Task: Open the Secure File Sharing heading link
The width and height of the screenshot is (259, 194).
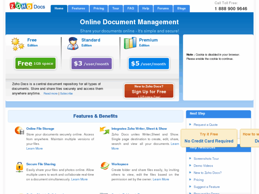Action: click(x=41, y=164)
